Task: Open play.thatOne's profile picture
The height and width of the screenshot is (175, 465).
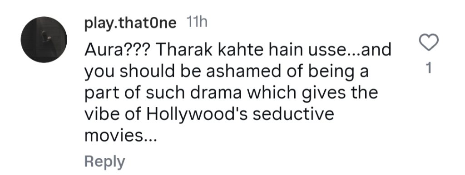Action: point(44,39)
